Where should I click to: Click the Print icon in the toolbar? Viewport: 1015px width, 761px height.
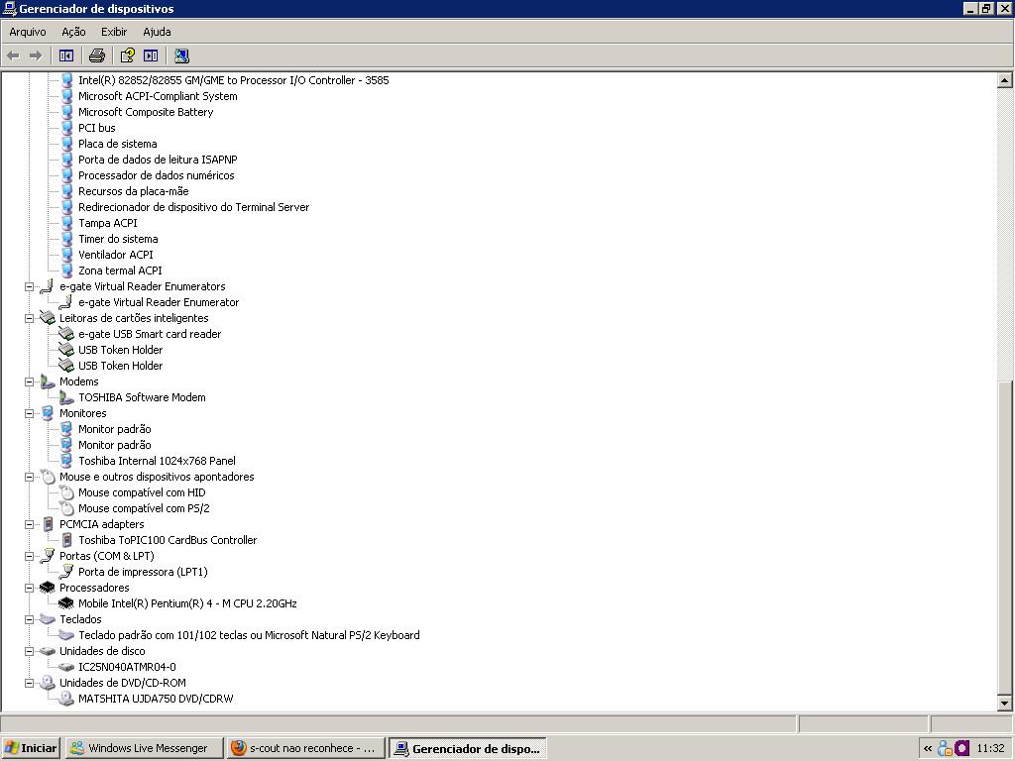coord(97,55)
